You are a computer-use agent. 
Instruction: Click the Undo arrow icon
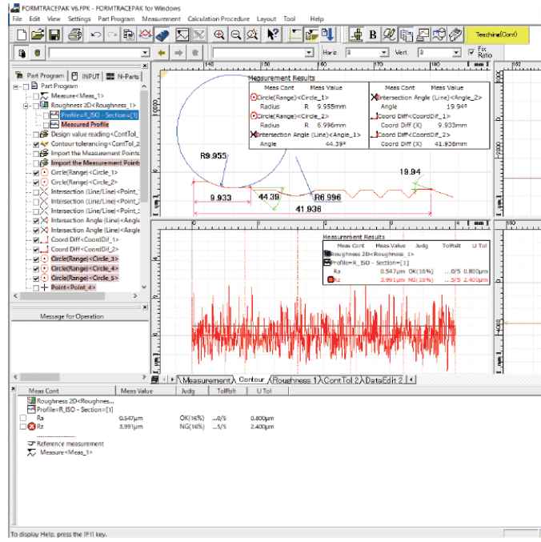95,34
